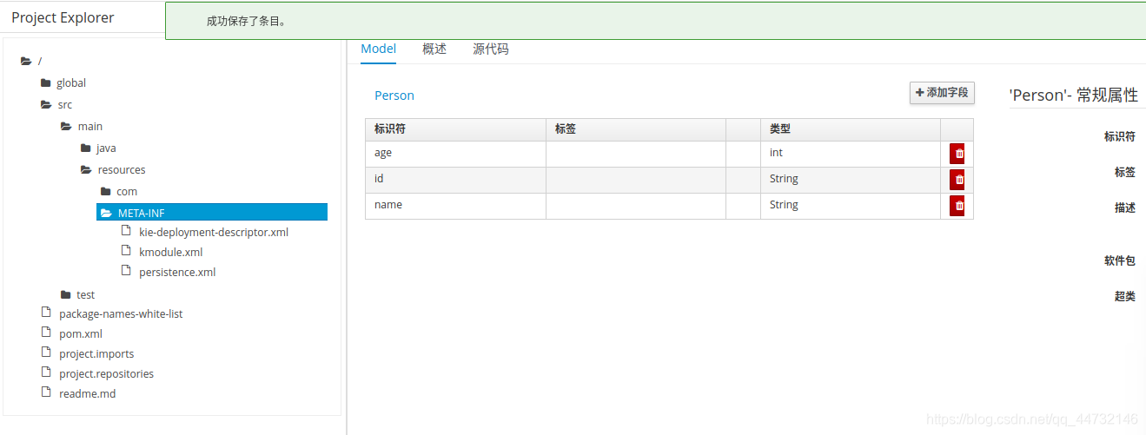Select the src folder label
This screenshot has height=435, width=1146.
[x=65, y=105]
